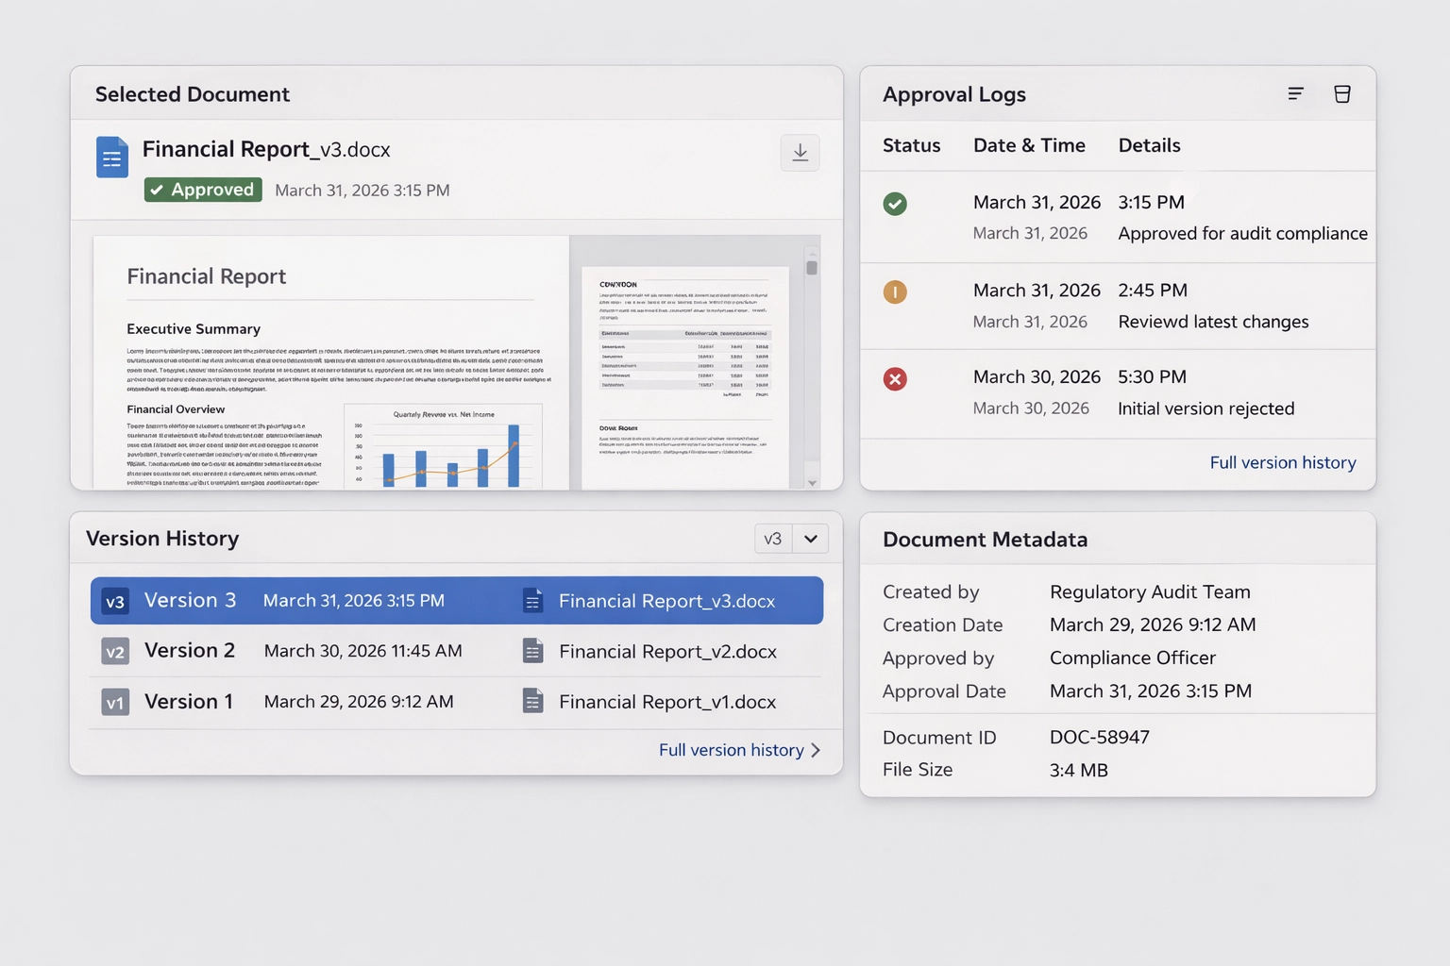Click the download icon for Financial Report_v3.docx

pyautogui.click(x=800, y=153)
